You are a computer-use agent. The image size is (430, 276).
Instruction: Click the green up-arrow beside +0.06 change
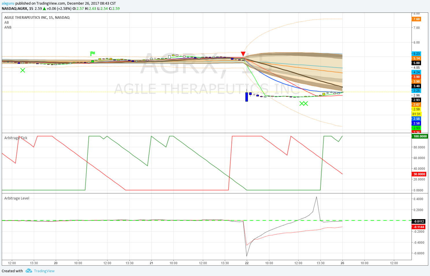(x=45, y=9)
